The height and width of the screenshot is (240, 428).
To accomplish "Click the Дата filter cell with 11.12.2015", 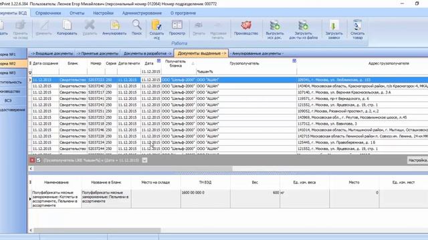I will point(150,71).
